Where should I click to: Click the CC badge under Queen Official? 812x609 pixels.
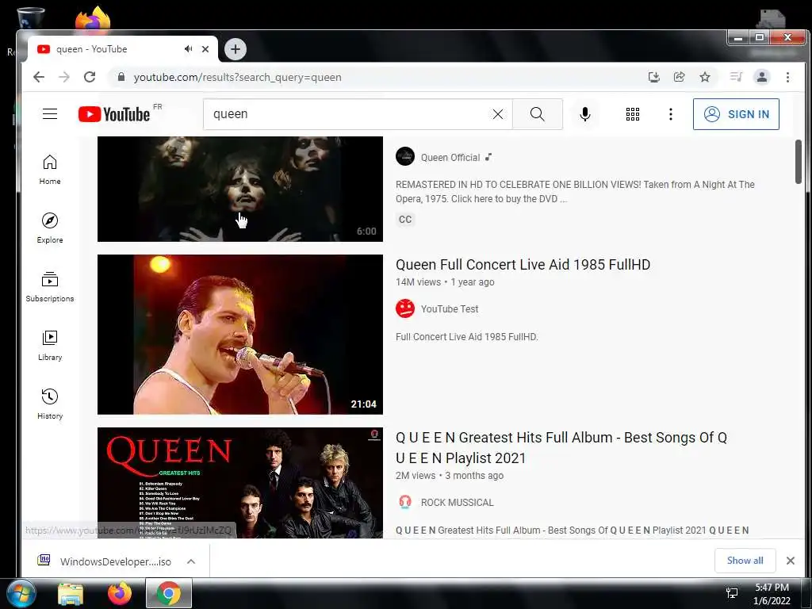(x=405, y=220)
